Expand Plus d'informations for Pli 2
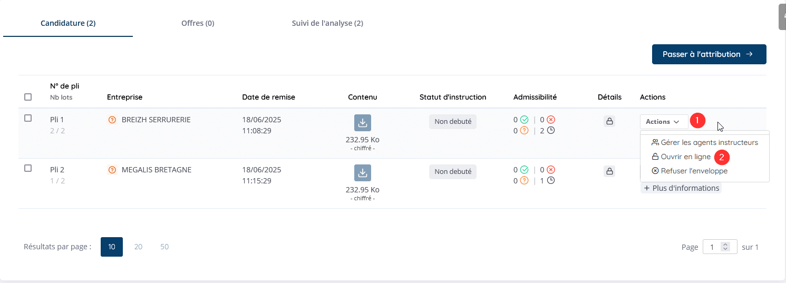Screen dimensions: 786x283 pos(681,188)
